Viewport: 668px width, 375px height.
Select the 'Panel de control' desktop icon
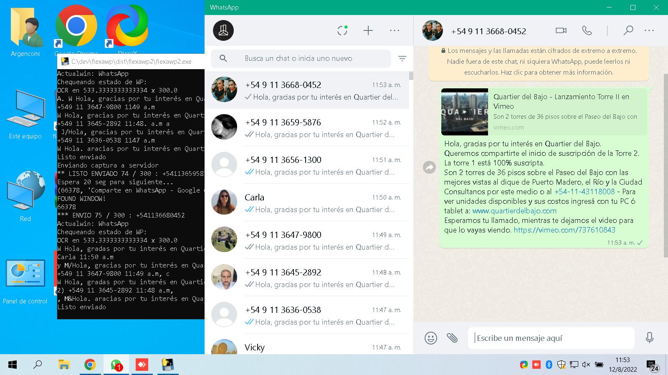[x=25, y=282]
